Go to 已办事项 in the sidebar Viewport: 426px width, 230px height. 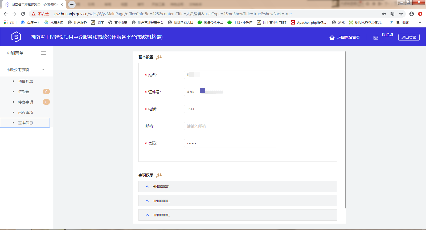point(26,112)
